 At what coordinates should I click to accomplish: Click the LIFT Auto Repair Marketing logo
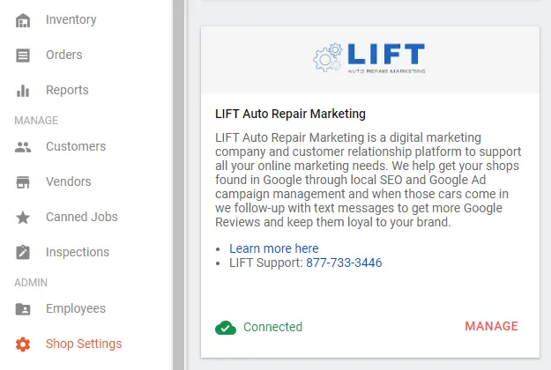(369, 58)
